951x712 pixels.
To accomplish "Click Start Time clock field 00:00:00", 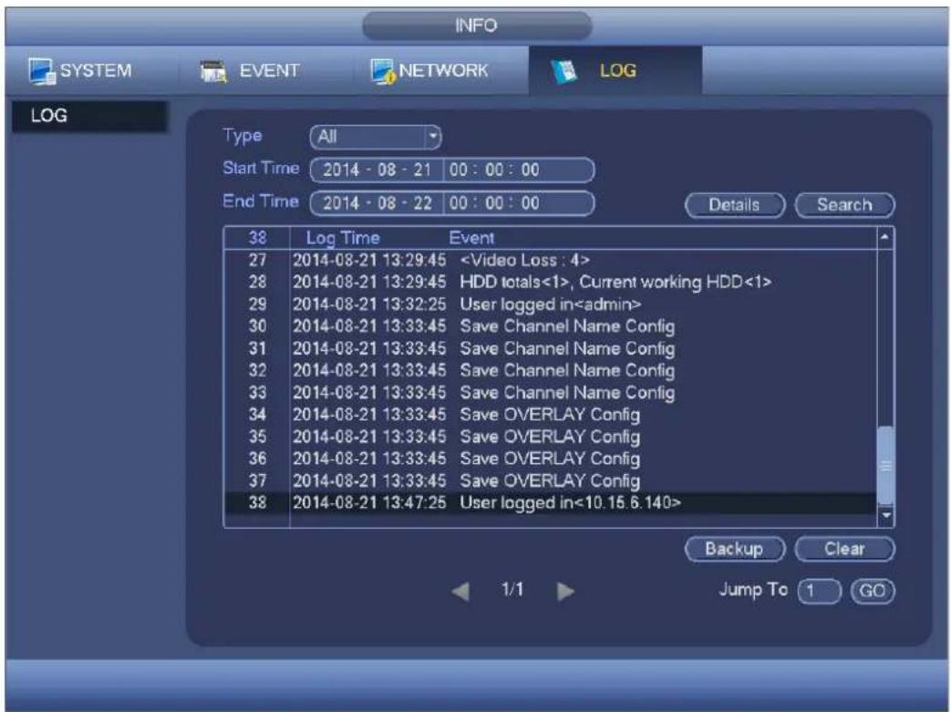I will click(519, 170).
